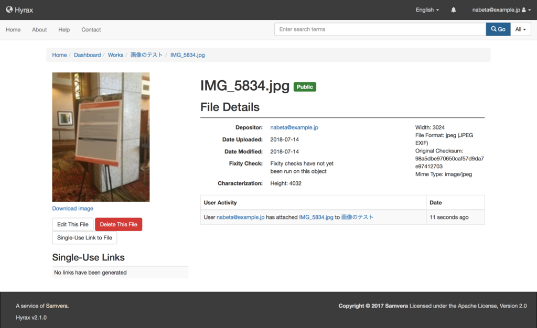This screenshot has height=328, width=537.
Task: Click the Download image link
Action: (72, 209)
